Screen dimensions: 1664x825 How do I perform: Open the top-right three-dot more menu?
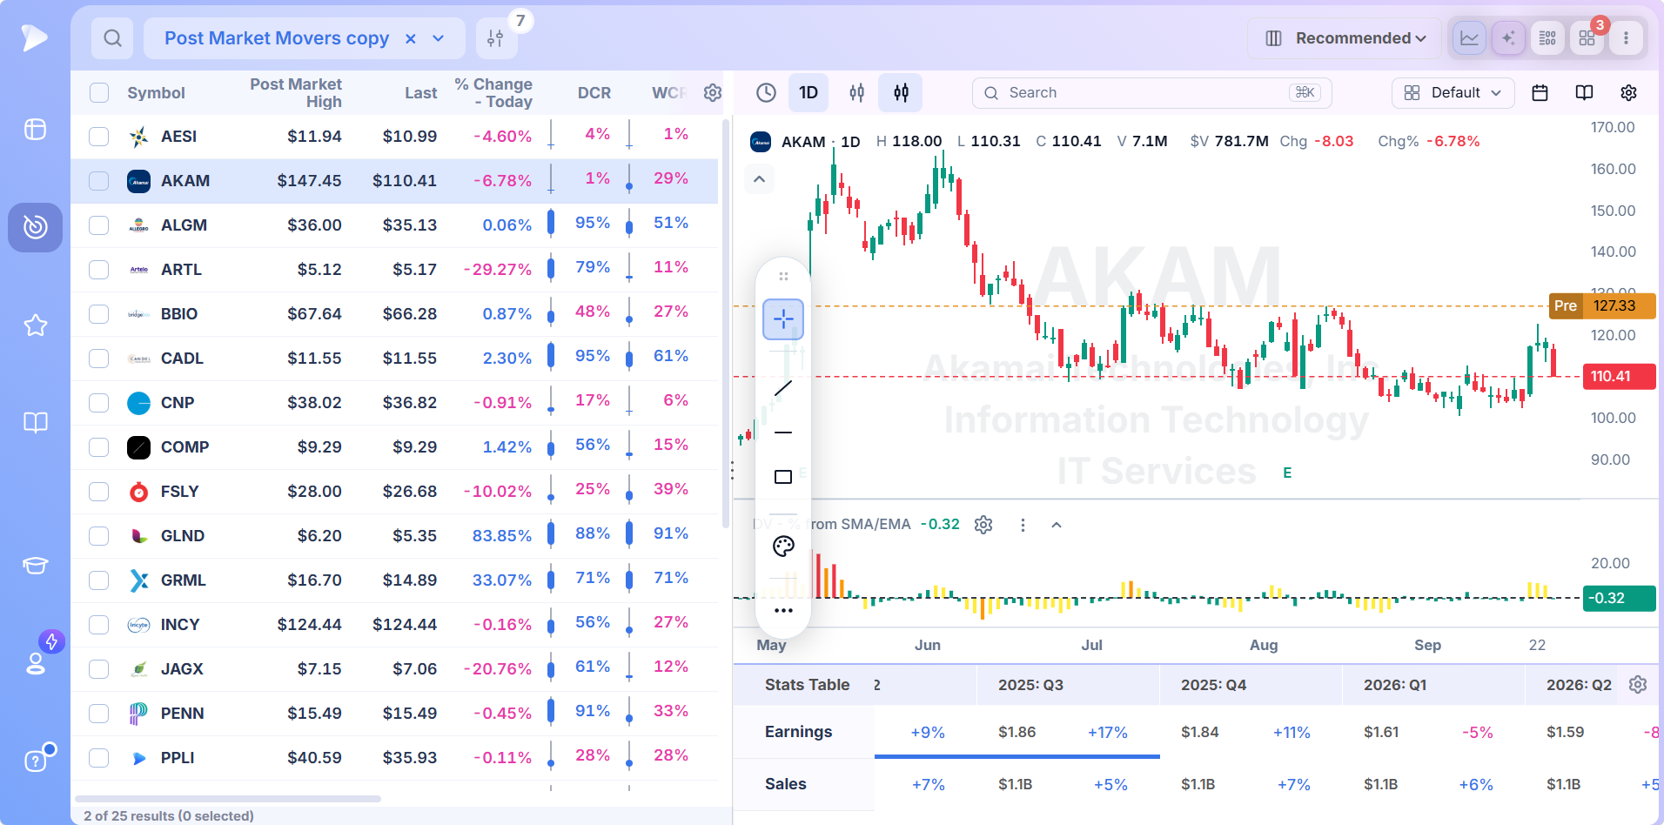pos(1626,38)
